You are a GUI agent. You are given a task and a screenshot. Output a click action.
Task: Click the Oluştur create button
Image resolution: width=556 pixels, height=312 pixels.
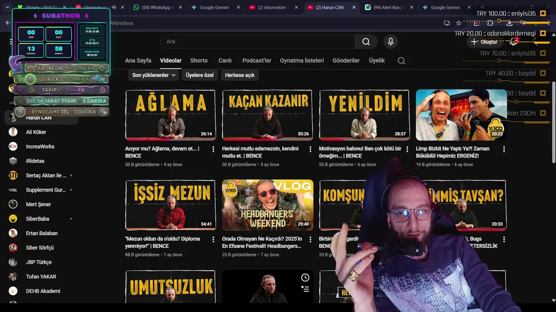tap(484, 42)
